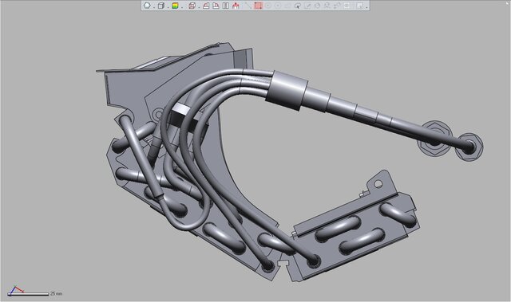Select the diagonal line tool icon
The image size is (511, 302).
click(x=248, y=6)
